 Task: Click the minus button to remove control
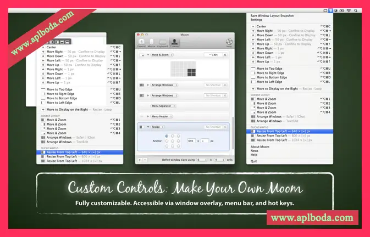pos(145,160)
